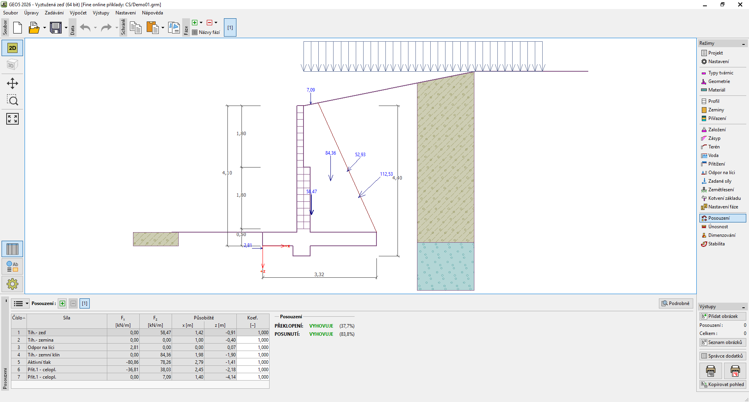This screenshot has width=749, height=402.
Task: Open the drawing settings gear
Action: coord(12,284)
